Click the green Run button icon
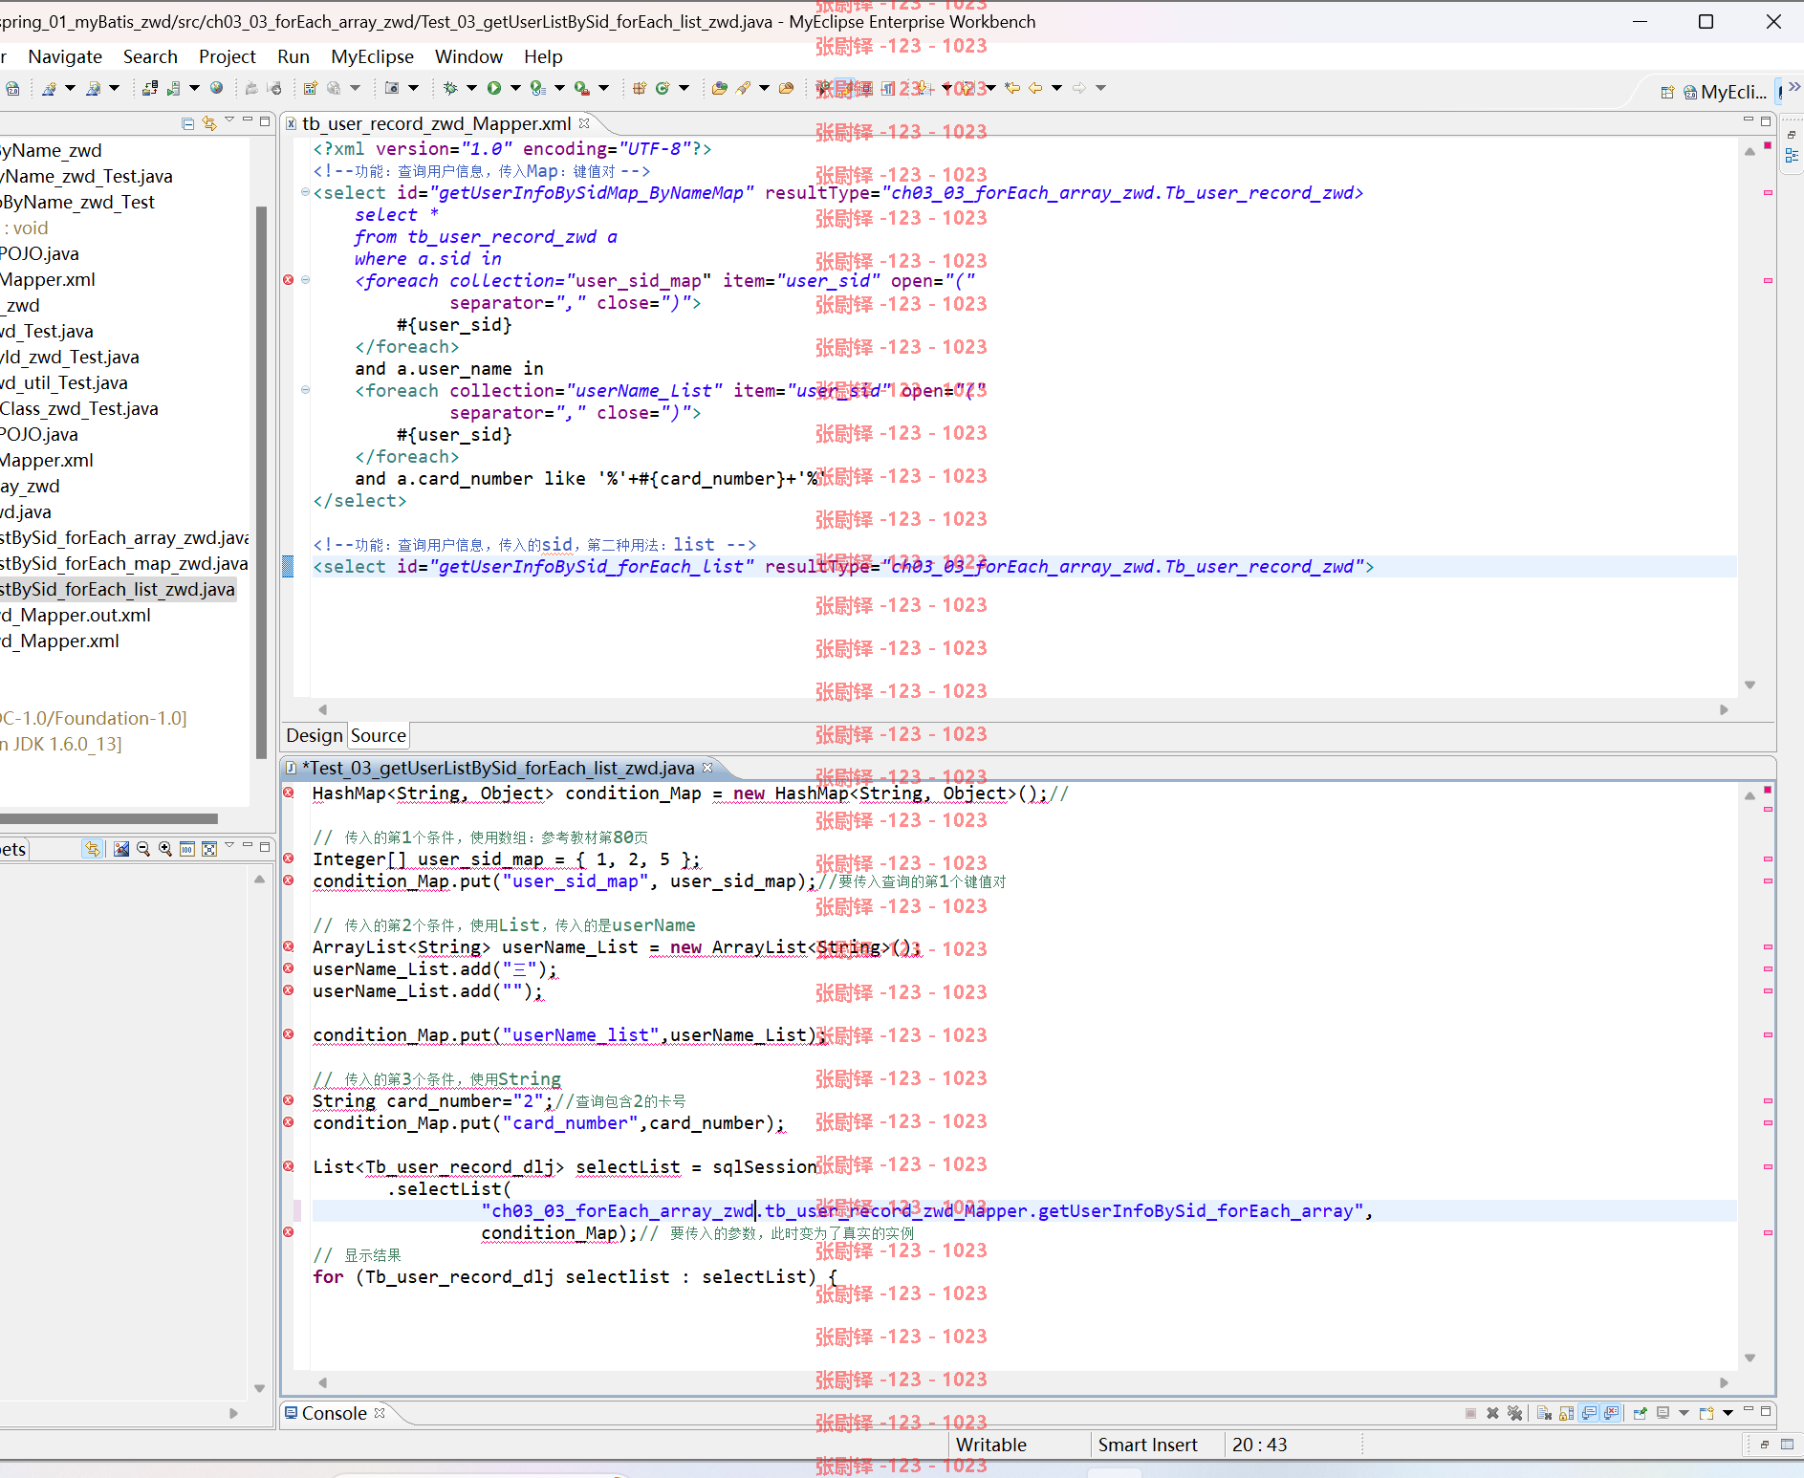The height and width of the screenshot is (1478, 1804). tap(493, 88)
